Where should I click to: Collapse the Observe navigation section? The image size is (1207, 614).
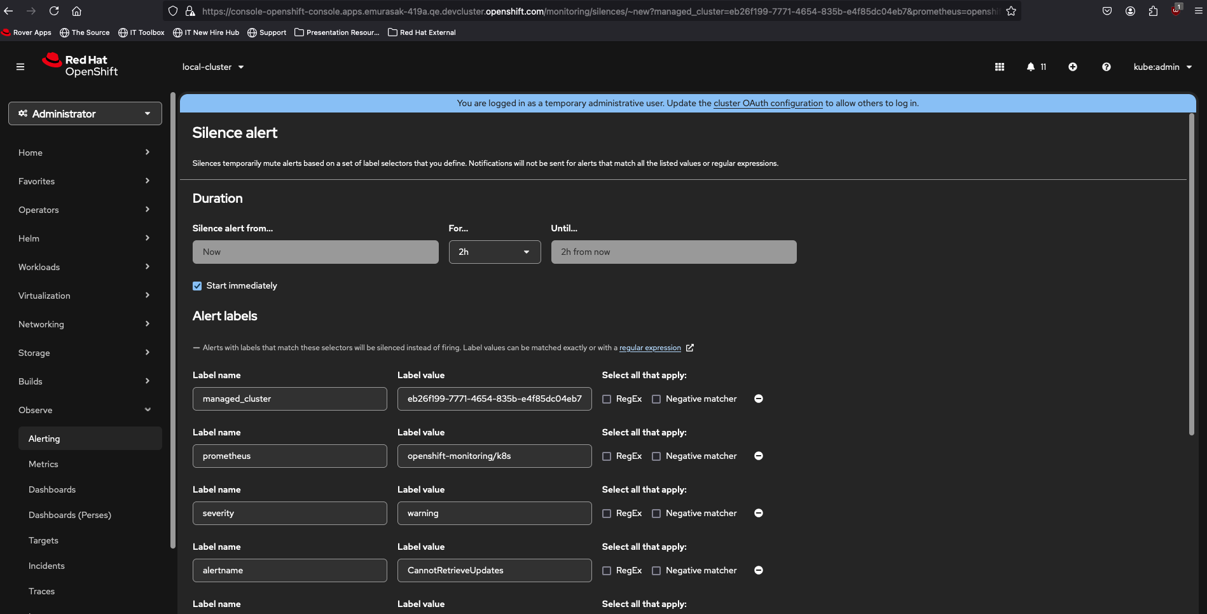85,410
